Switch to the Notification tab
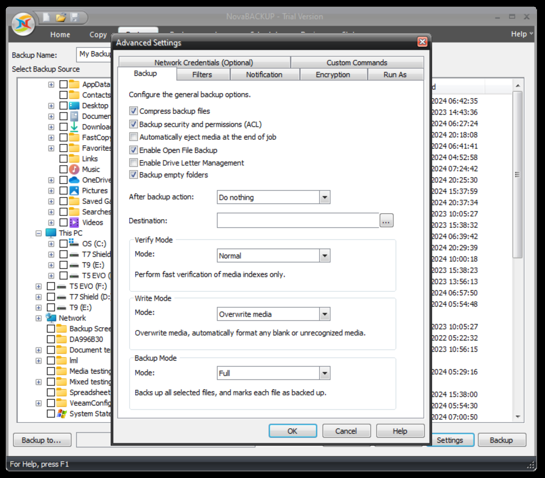Viewport: 545px width, 478px height. [264, 75]
